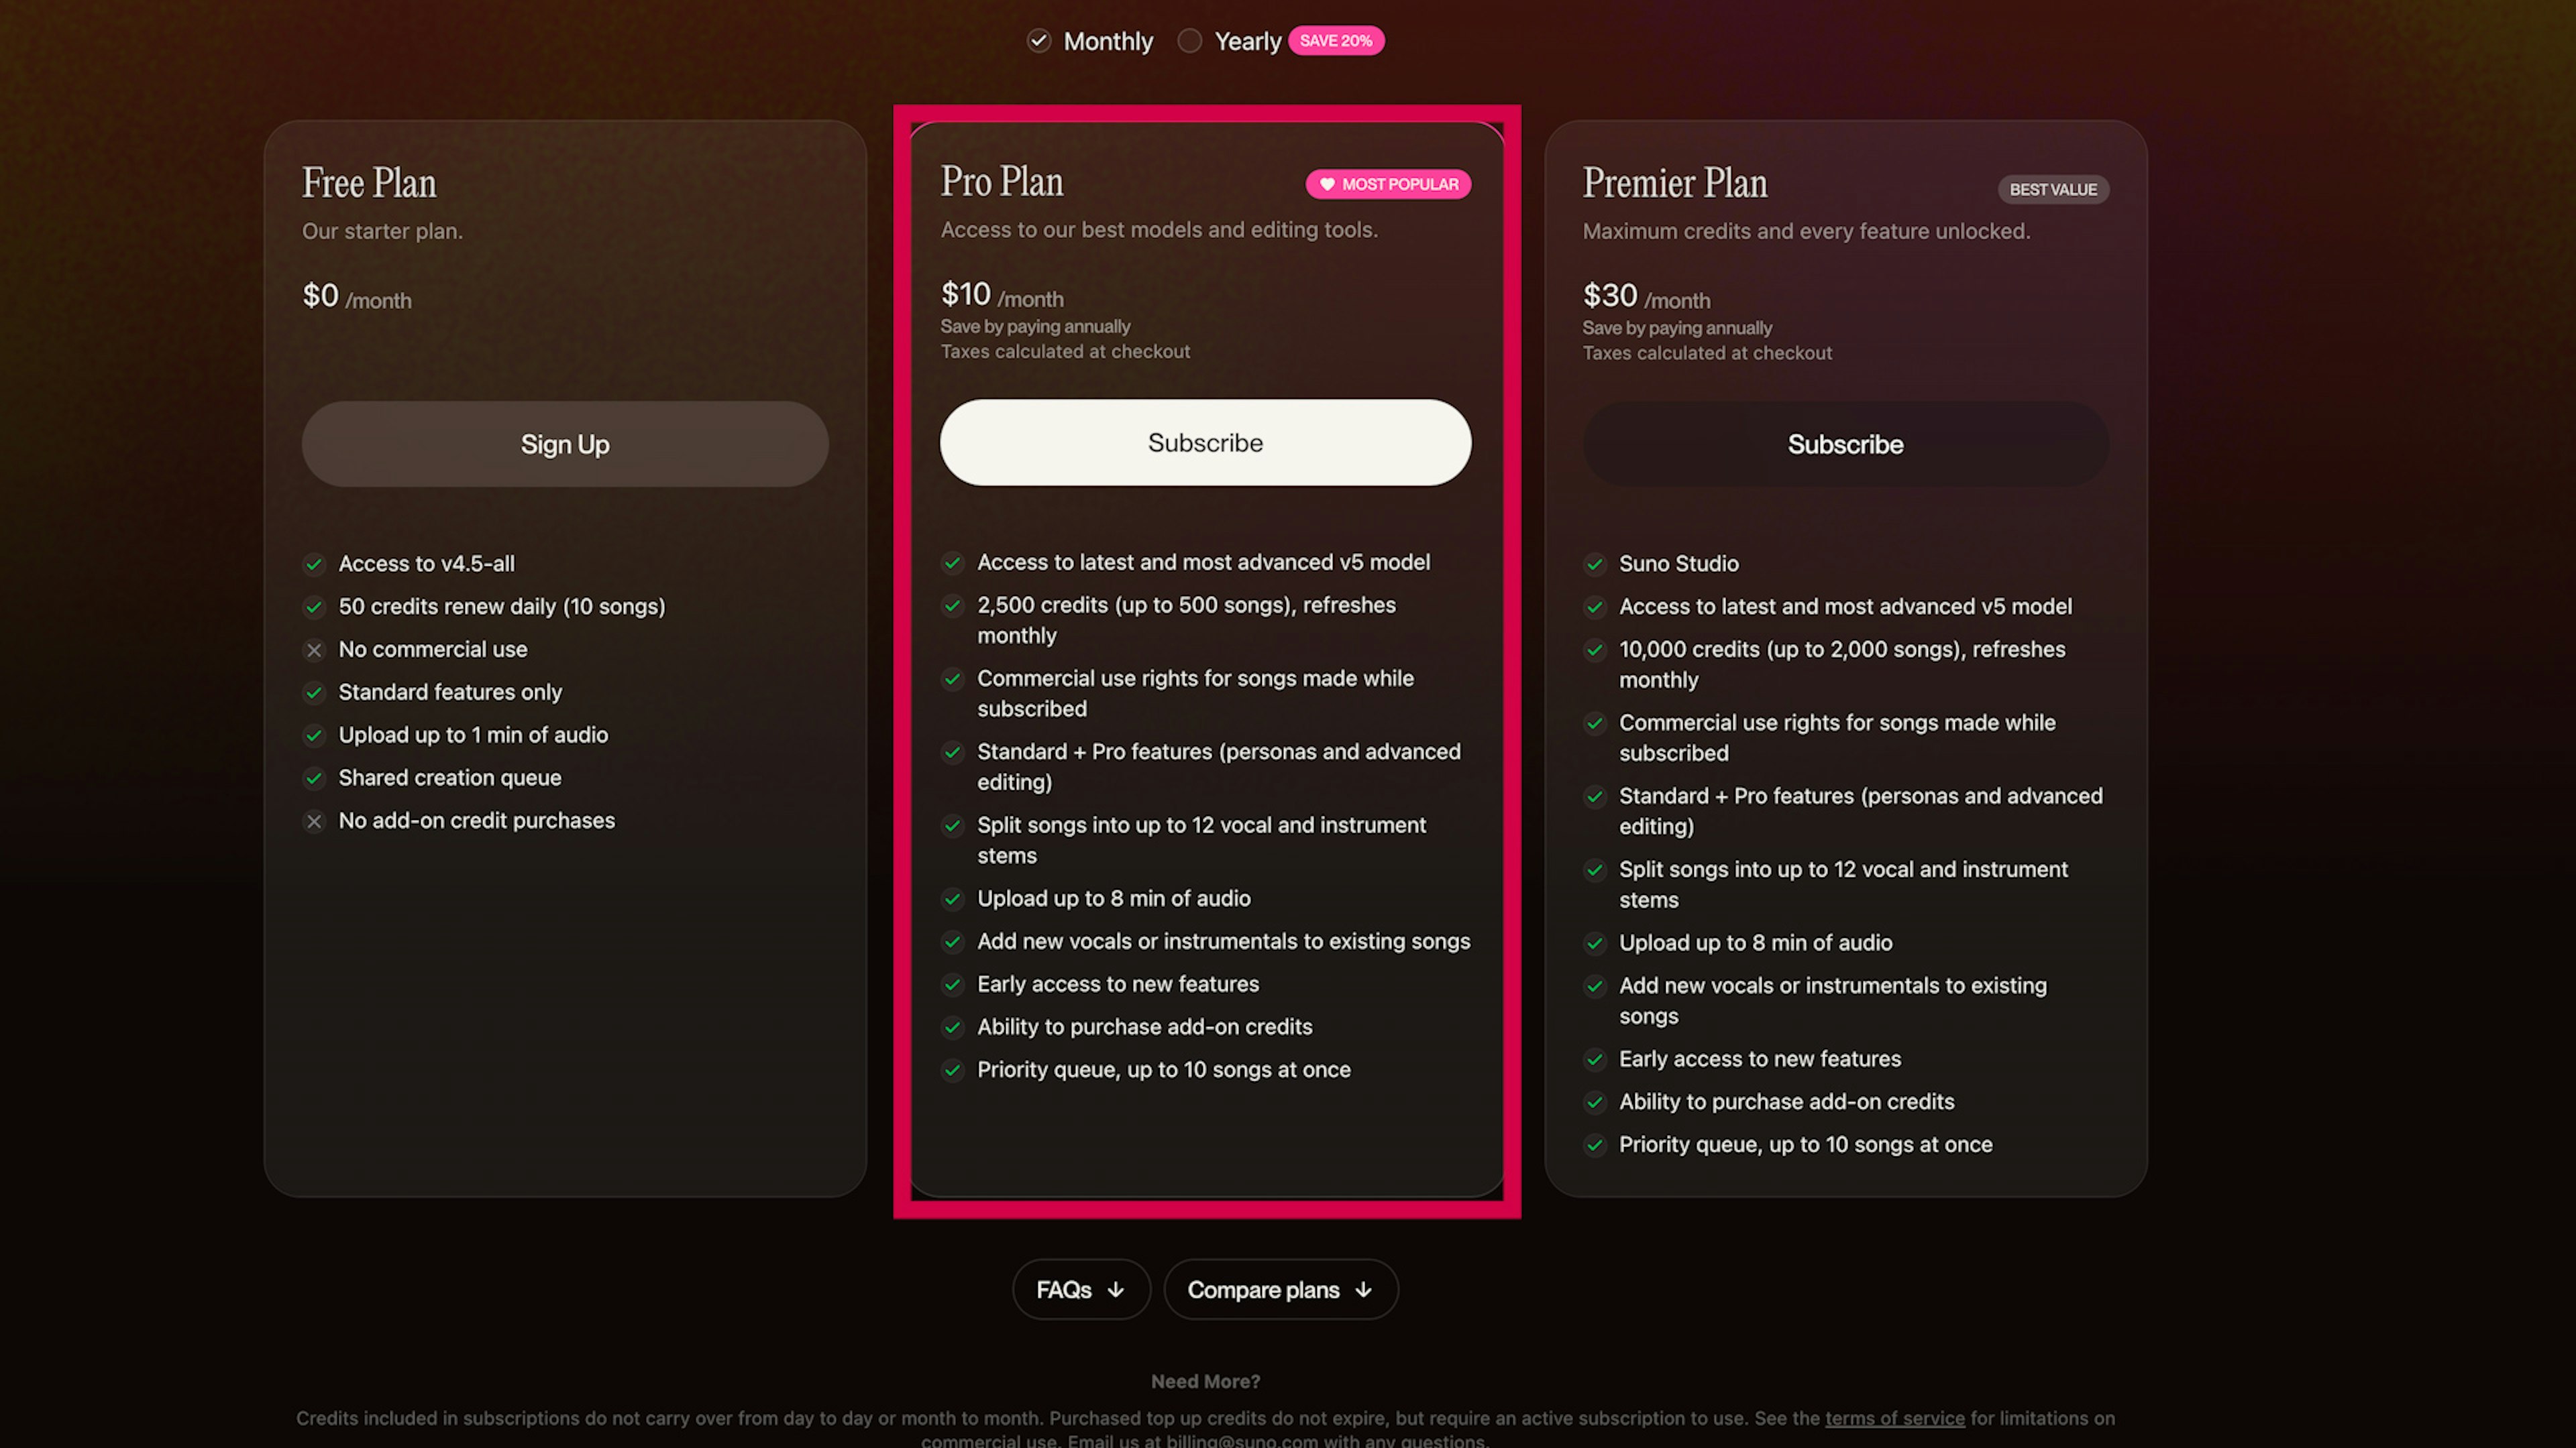Click the MOST POPULAR heart badge

click(1388, 184)
